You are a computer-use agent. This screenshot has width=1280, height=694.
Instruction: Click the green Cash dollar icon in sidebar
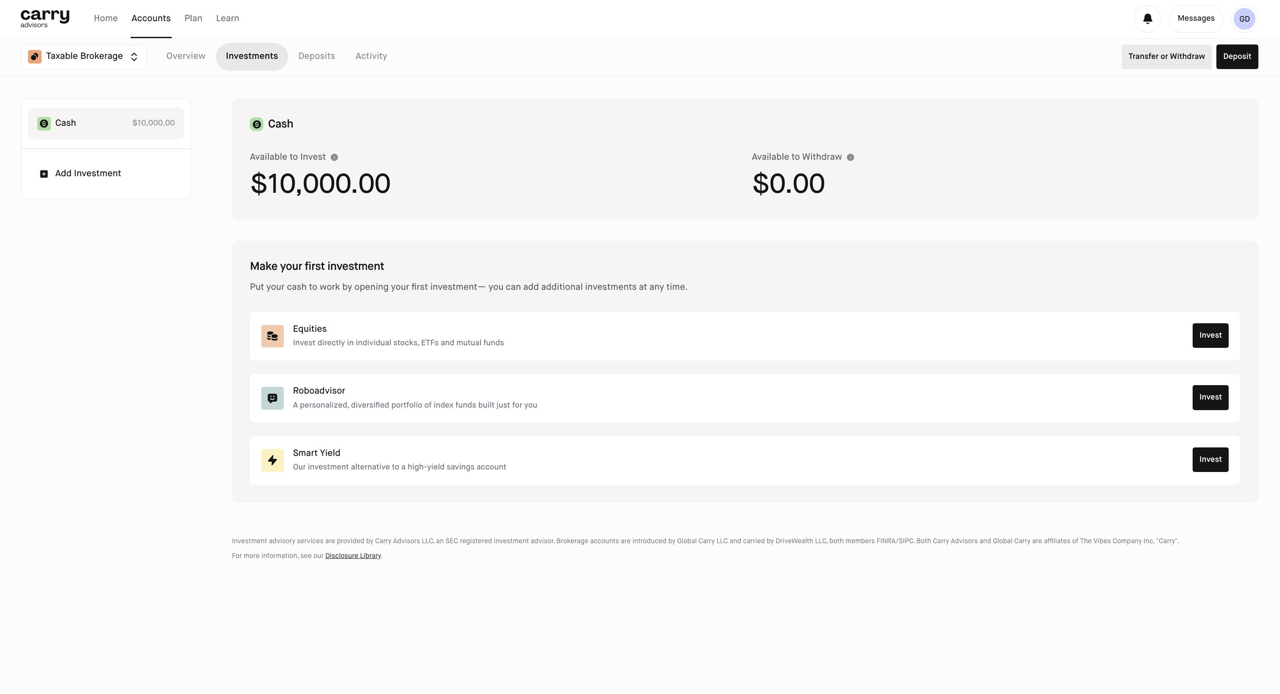click(44, 123)
